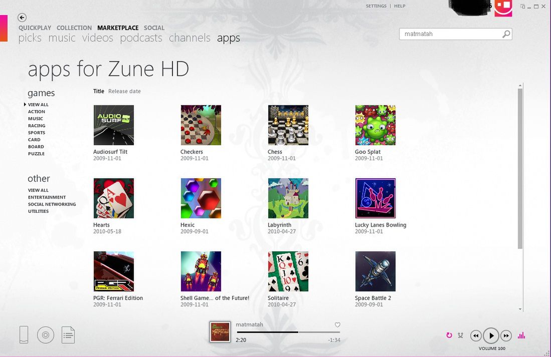
Task: Filter games by Puzzle
Action: tap(36, 154)
